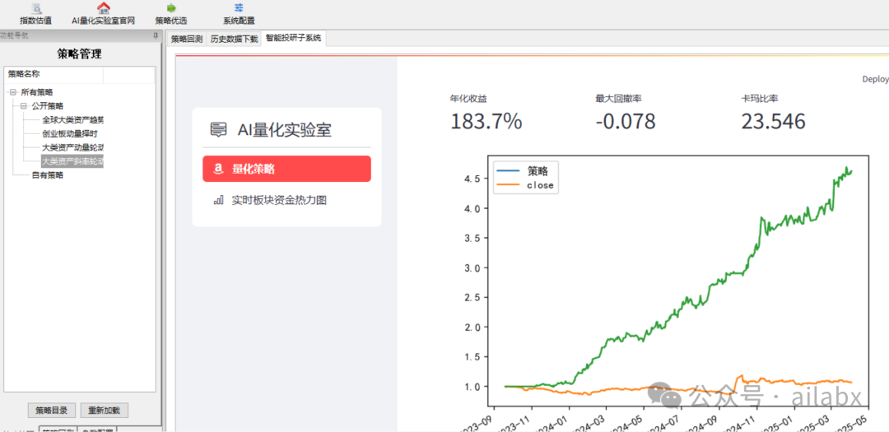Viewport: 889px width, 432px height.
Task: Click the 23.546 value
Action: (773, 121)
